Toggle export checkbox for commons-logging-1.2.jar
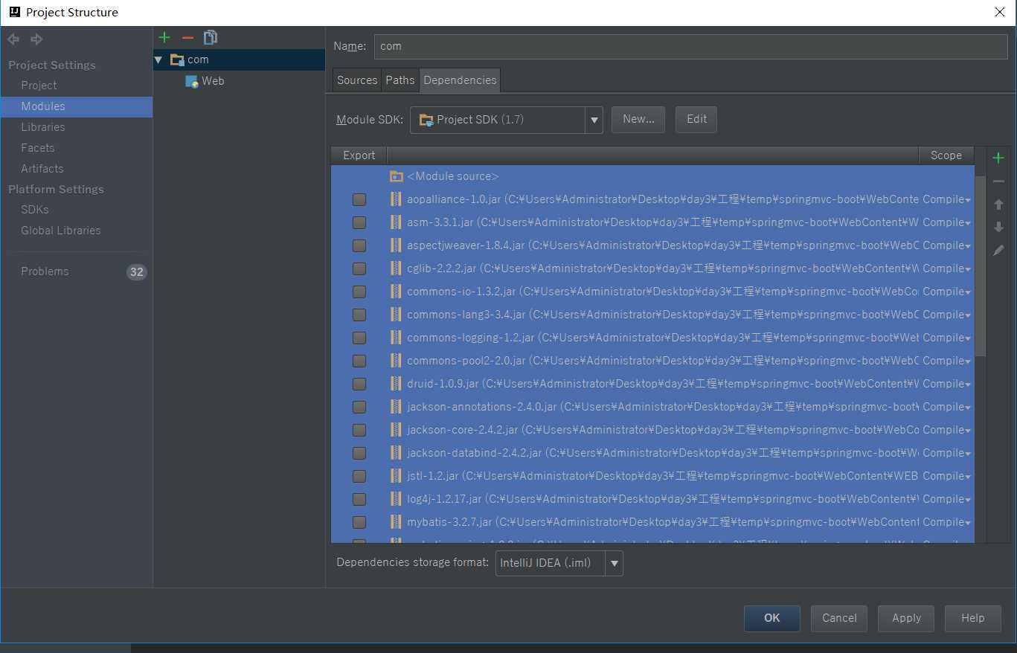The image size is (1017, 653). click(x=359, y=338)
